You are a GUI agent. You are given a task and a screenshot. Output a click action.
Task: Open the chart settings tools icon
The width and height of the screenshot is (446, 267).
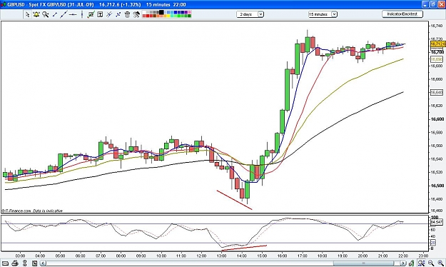(136, 14)
